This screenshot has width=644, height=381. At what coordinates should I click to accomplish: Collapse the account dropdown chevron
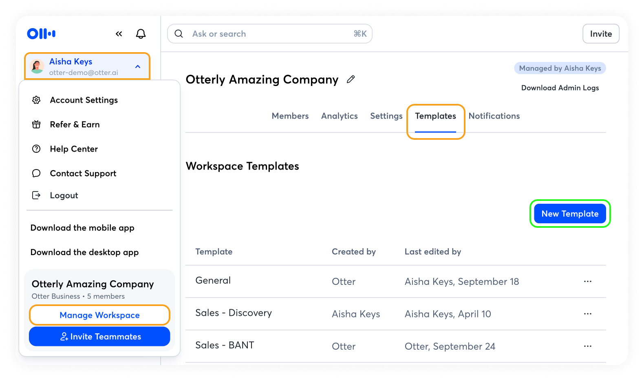point(138,66)
